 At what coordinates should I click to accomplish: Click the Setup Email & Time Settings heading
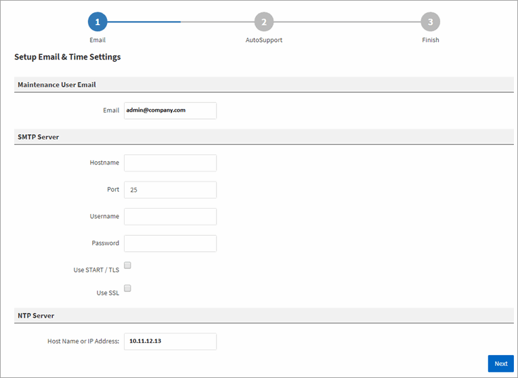click(x=68, y=58)
